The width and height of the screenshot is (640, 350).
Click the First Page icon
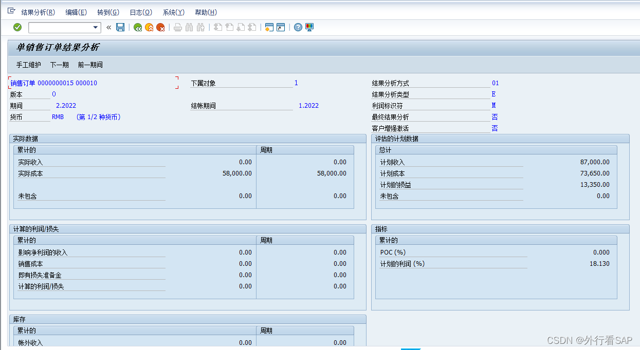tap(218, 27)
